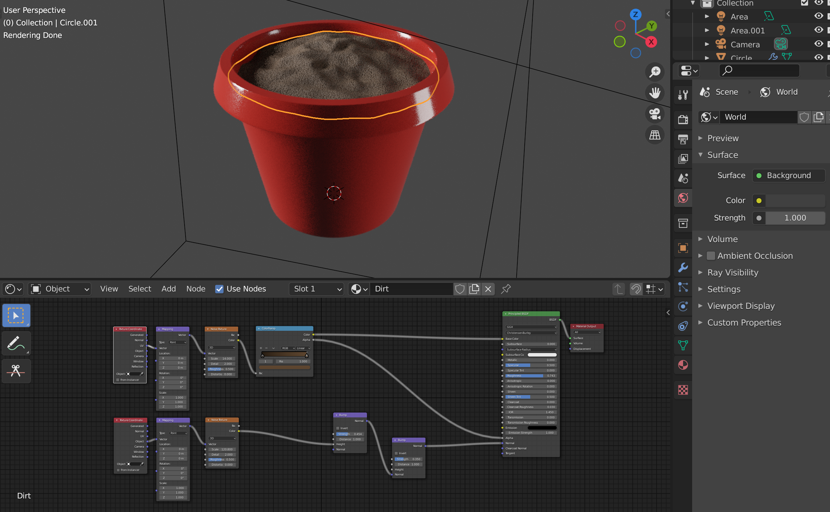The image size is (830, 512).
Task: Toggle fake user shield for Dirt material
Action: pyautogui.click(x=460, y=289)
